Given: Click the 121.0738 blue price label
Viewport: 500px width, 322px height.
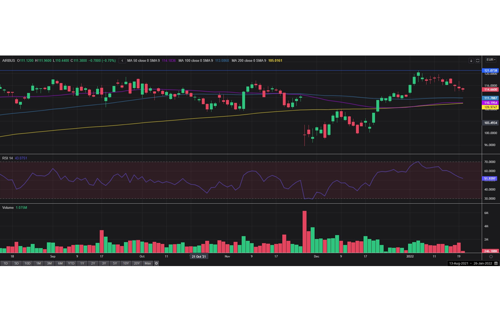Looking at the screenshot, I should pos(491,70).
